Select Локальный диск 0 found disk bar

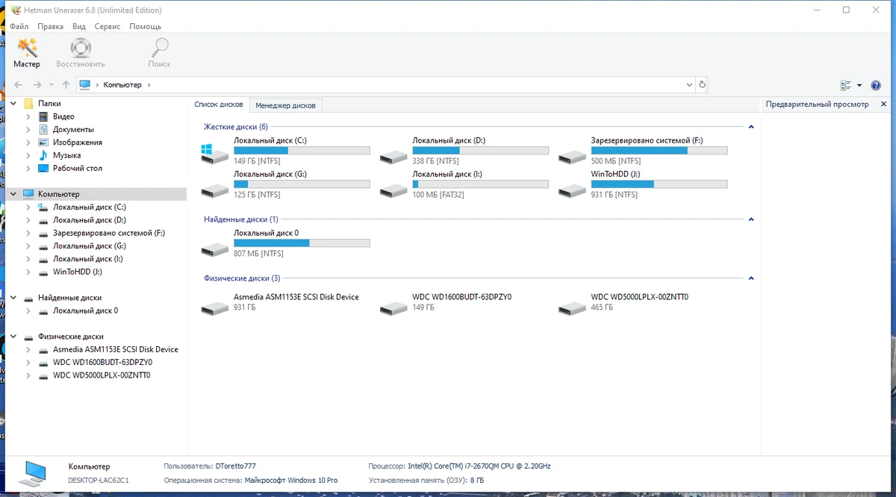pos(302,243)
